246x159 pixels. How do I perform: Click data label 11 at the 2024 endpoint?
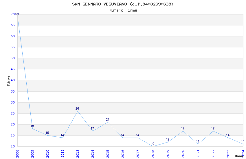[x=243, y=141]
